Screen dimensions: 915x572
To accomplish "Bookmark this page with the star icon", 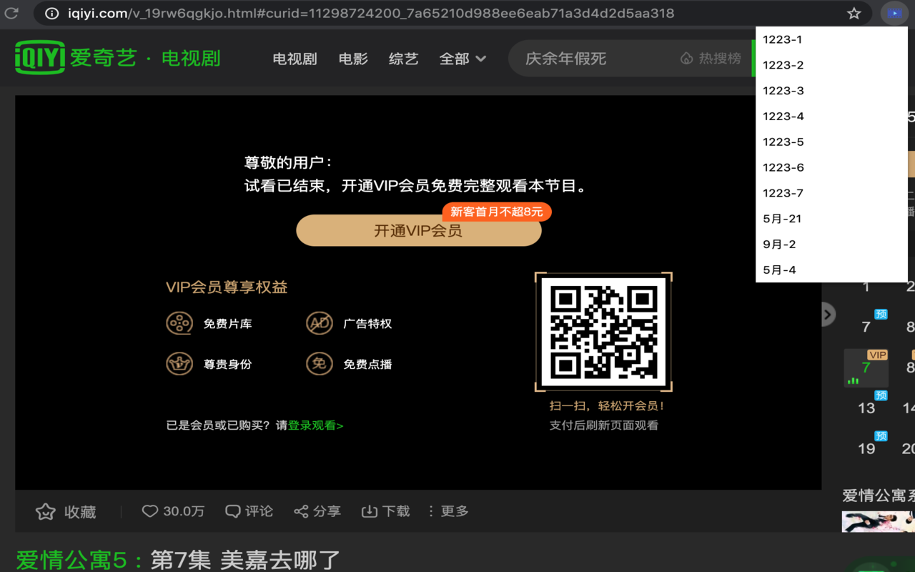I will pyautogui.click(x=854, y=13).
